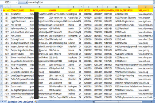Click the Select All corner of the grid
This screenshot has width=155, height=103.
click(1, 7)
